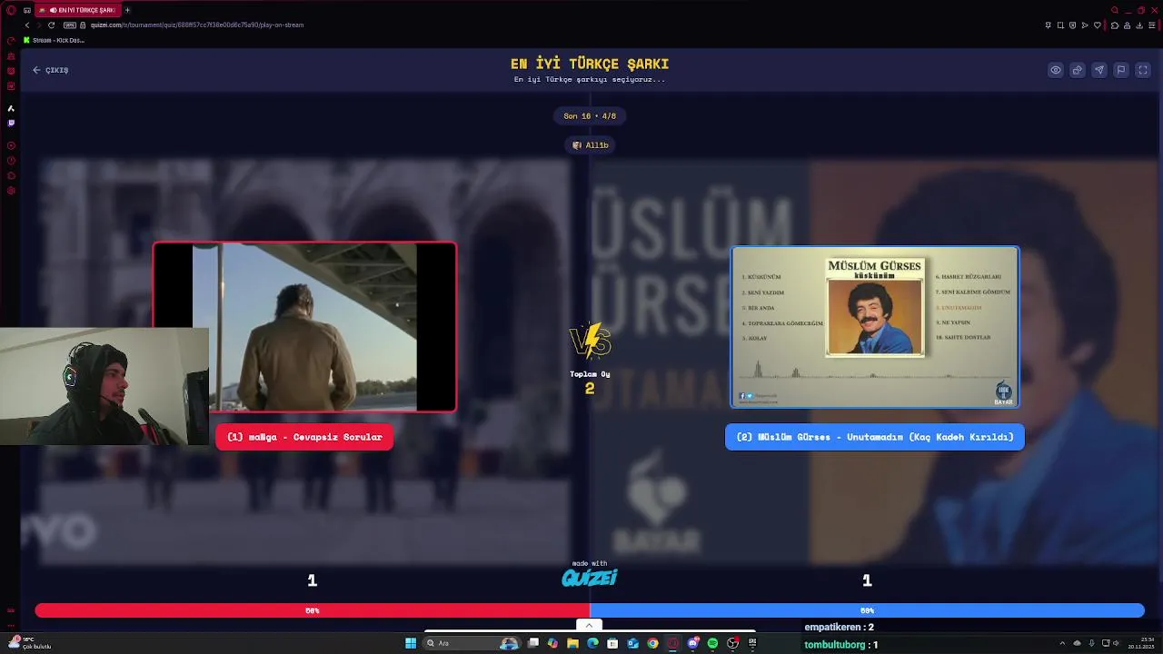
Task: Show hidden system tray icons chevron
Action: pyautogui.click(x=1062, y=643)
